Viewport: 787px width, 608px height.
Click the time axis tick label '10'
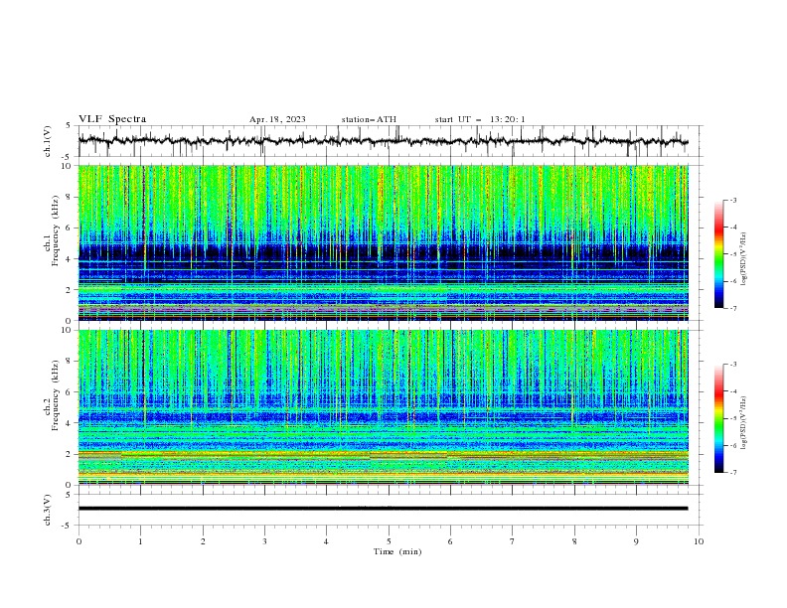[x=699, y=541]
